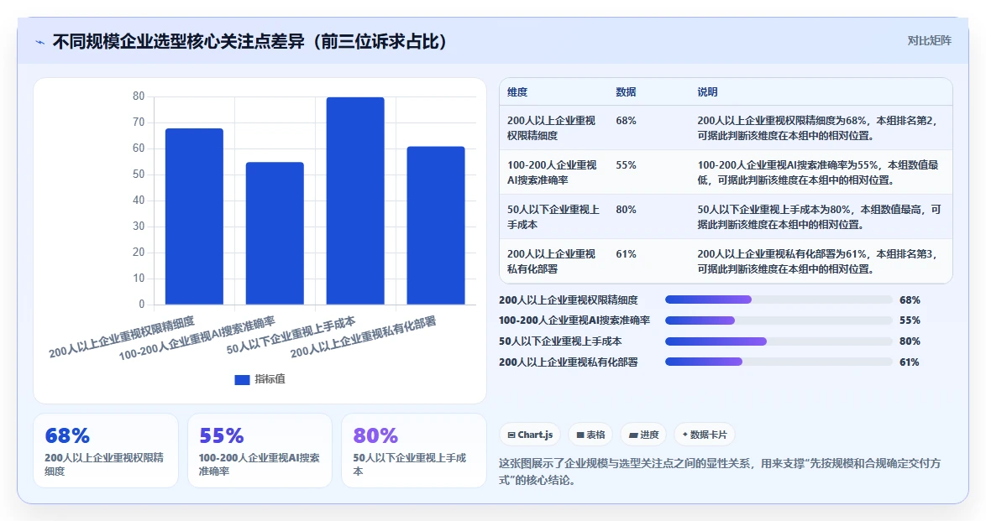This screenshot has width=986, height=521.
Task: Click the lightning icon beside the title
Action: [x=40, y=42]
